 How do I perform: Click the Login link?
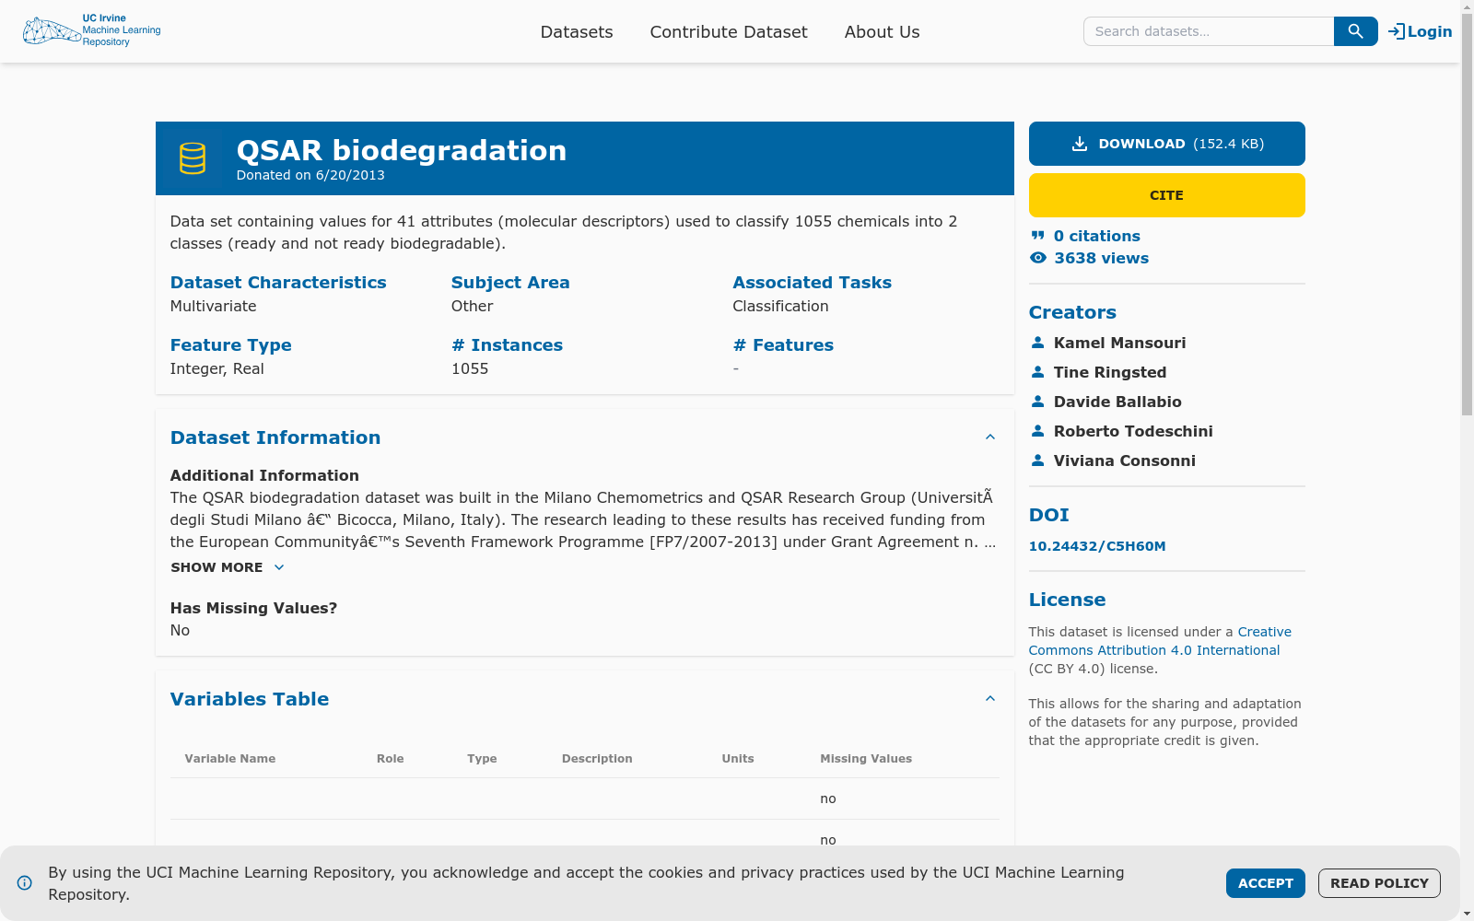(x=1420, y=31)
